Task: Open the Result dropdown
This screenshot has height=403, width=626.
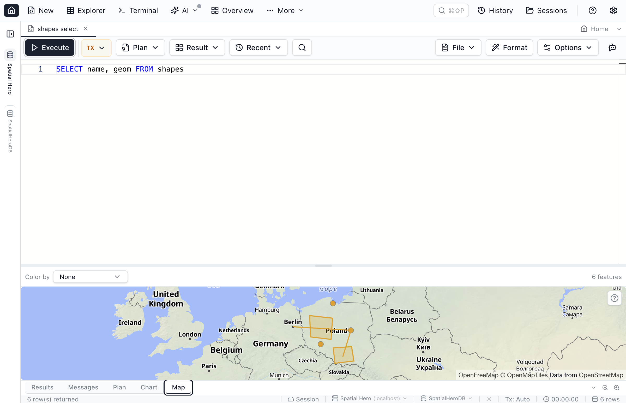Action: (197, 48)
